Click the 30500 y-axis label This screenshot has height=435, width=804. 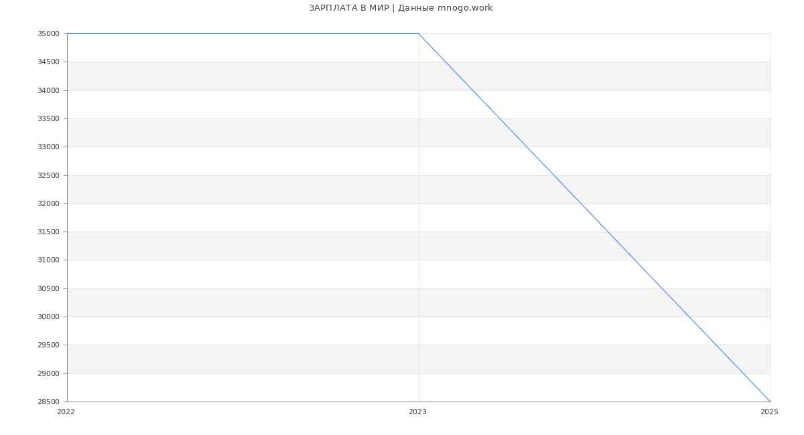[x=49, y=289]
